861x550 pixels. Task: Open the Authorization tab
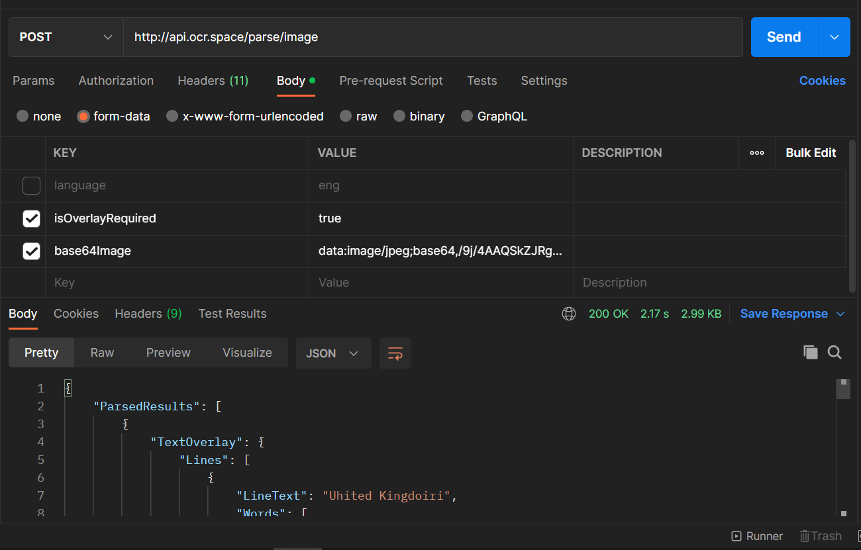116,81
